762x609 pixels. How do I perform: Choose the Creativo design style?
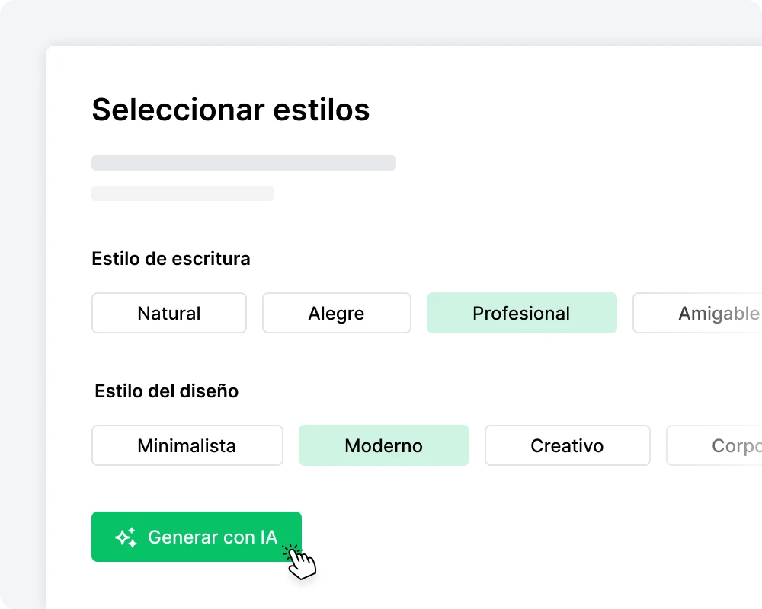567,446
